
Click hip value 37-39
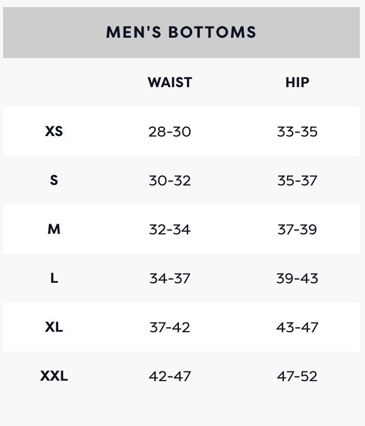(x=297, y=229)
